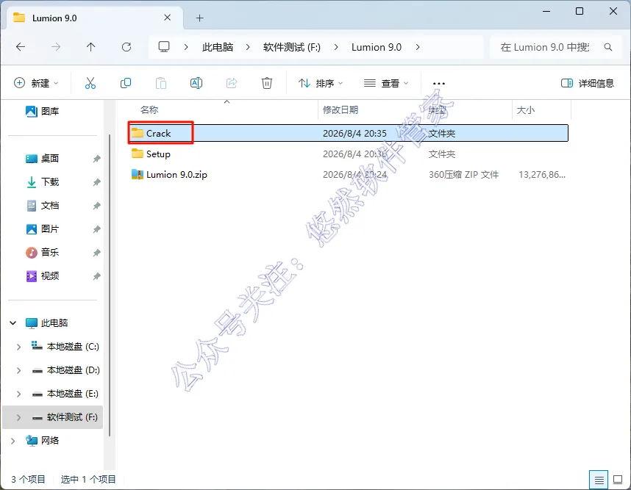Select Lumion 9.0.zip file name
Image resolution: width=631 pixels, height=490 pixels.
pyautogui.click(x=177, y=174)
